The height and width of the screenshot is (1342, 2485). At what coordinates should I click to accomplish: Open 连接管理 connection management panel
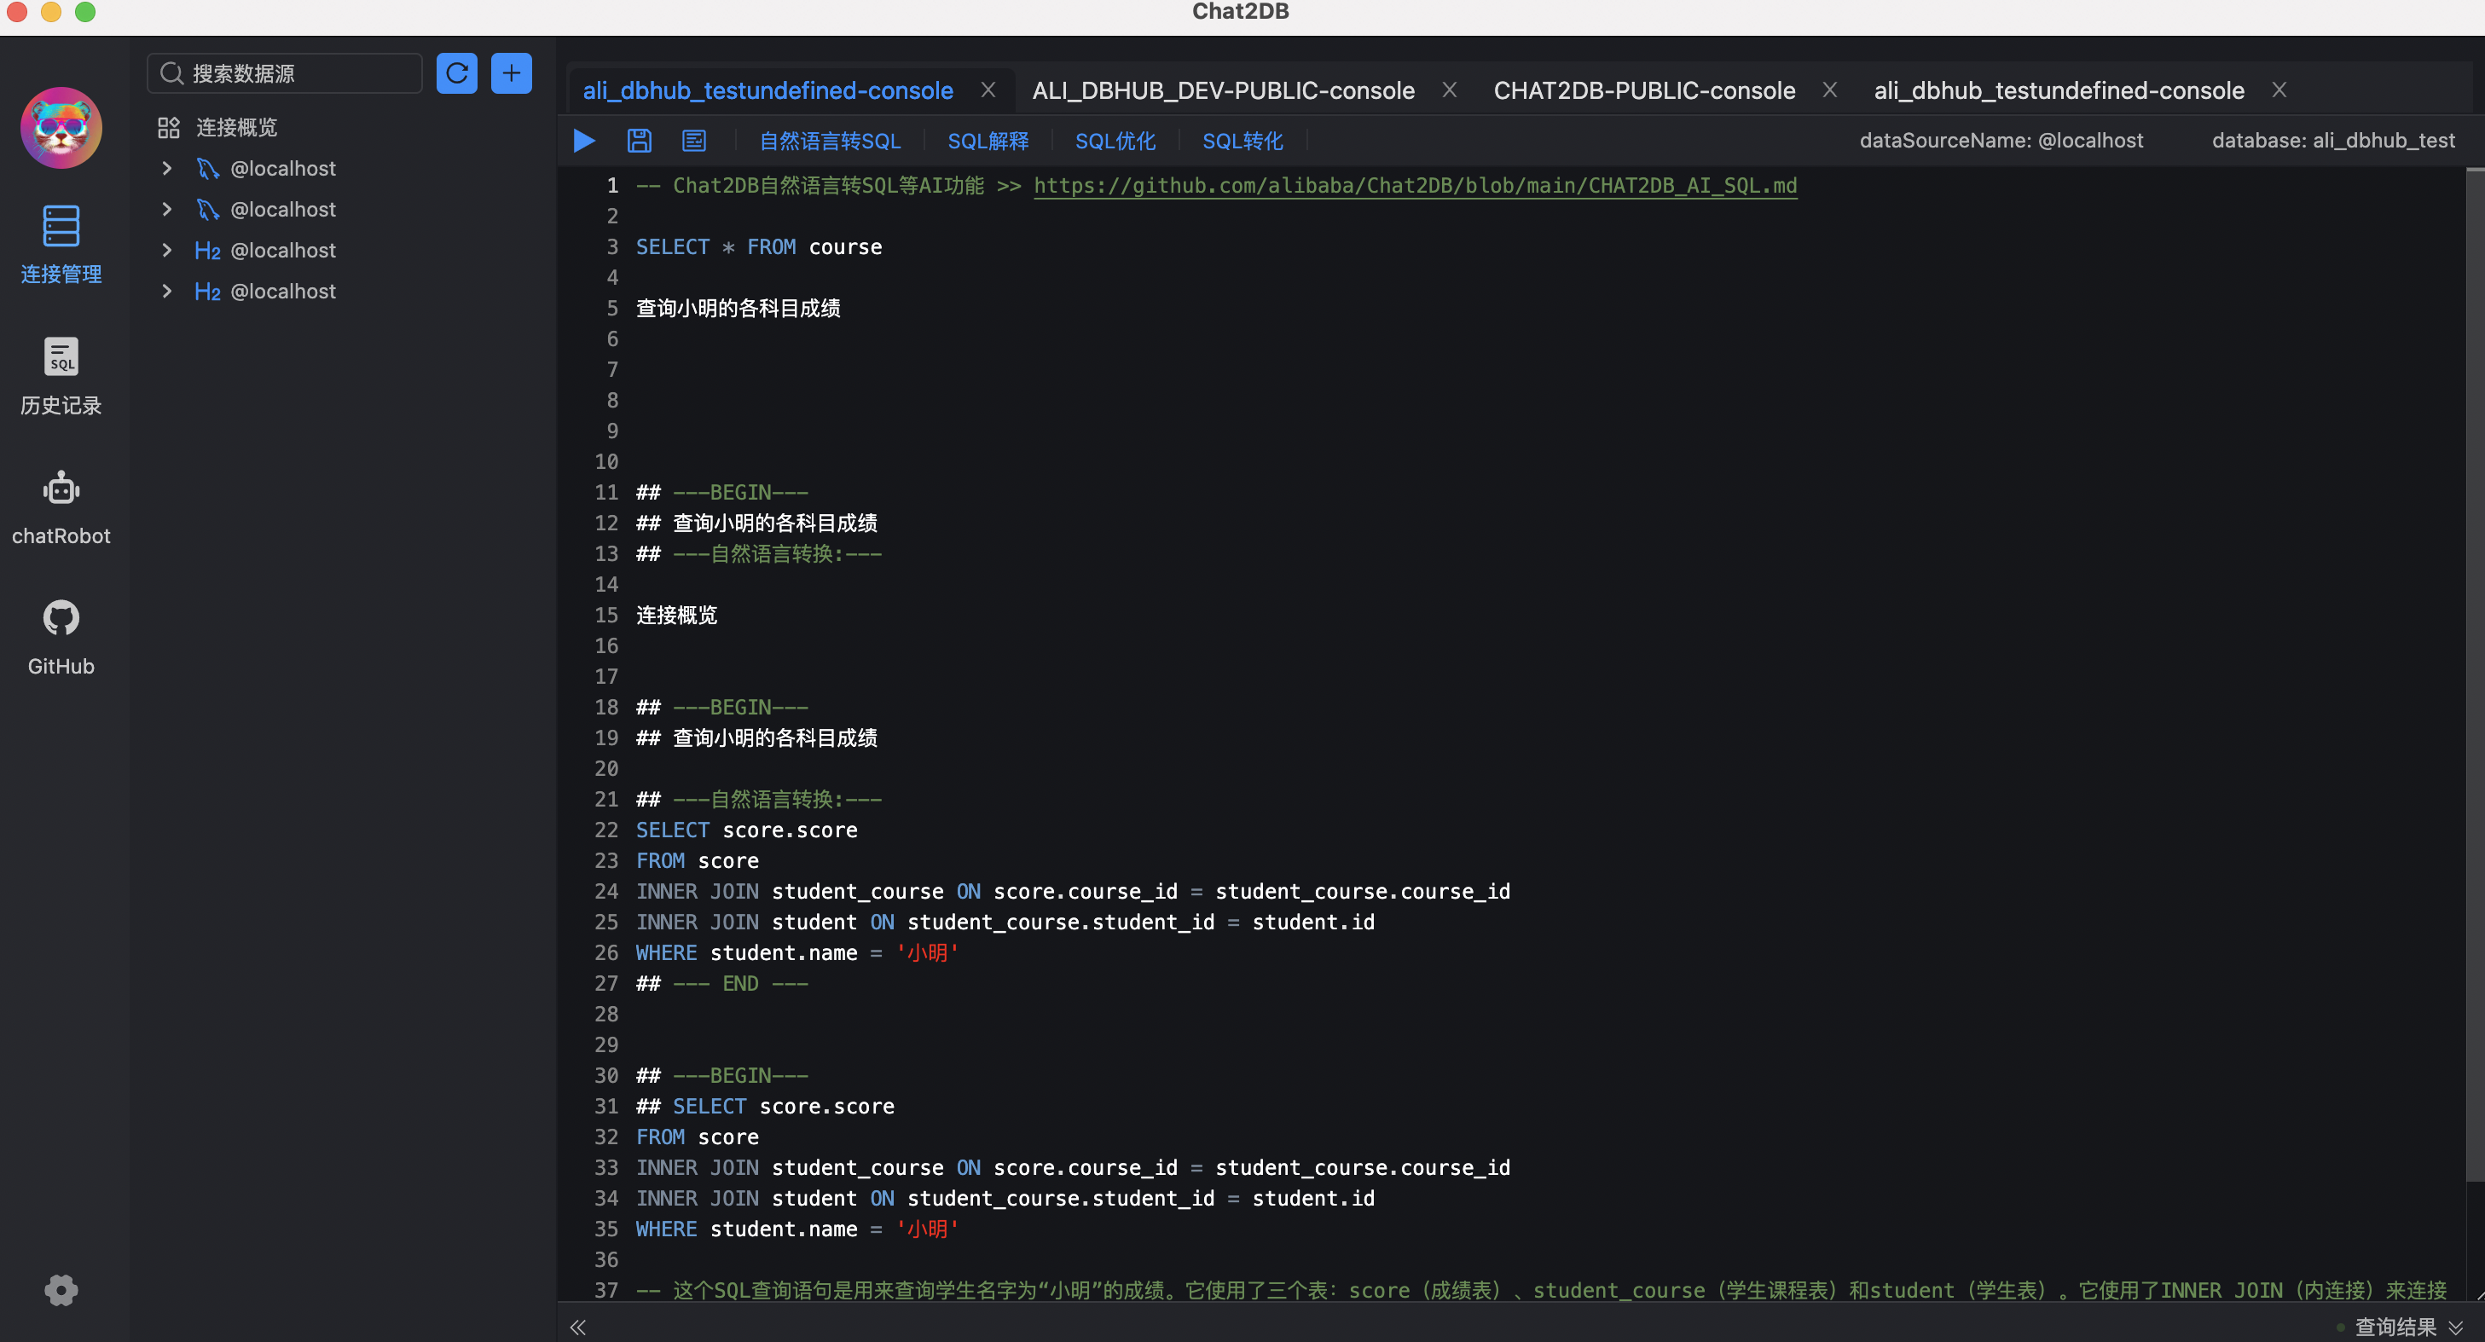[61, 245]
